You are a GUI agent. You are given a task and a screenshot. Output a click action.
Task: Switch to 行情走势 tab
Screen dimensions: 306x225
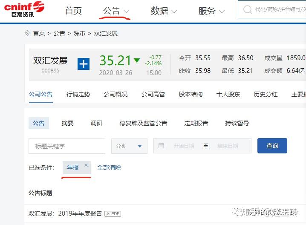[x=78, y=94]
